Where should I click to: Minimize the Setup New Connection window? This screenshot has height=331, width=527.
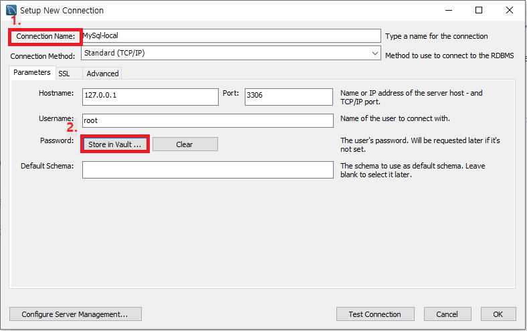(449, 11)
